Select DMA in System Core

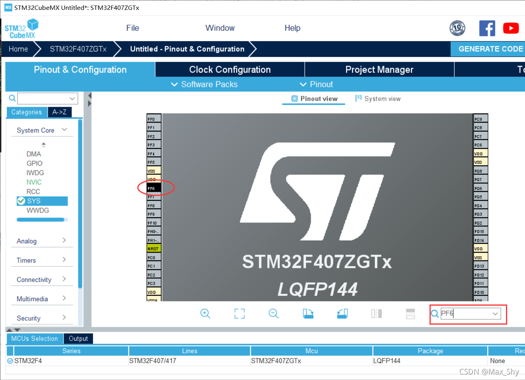point(34,154)
